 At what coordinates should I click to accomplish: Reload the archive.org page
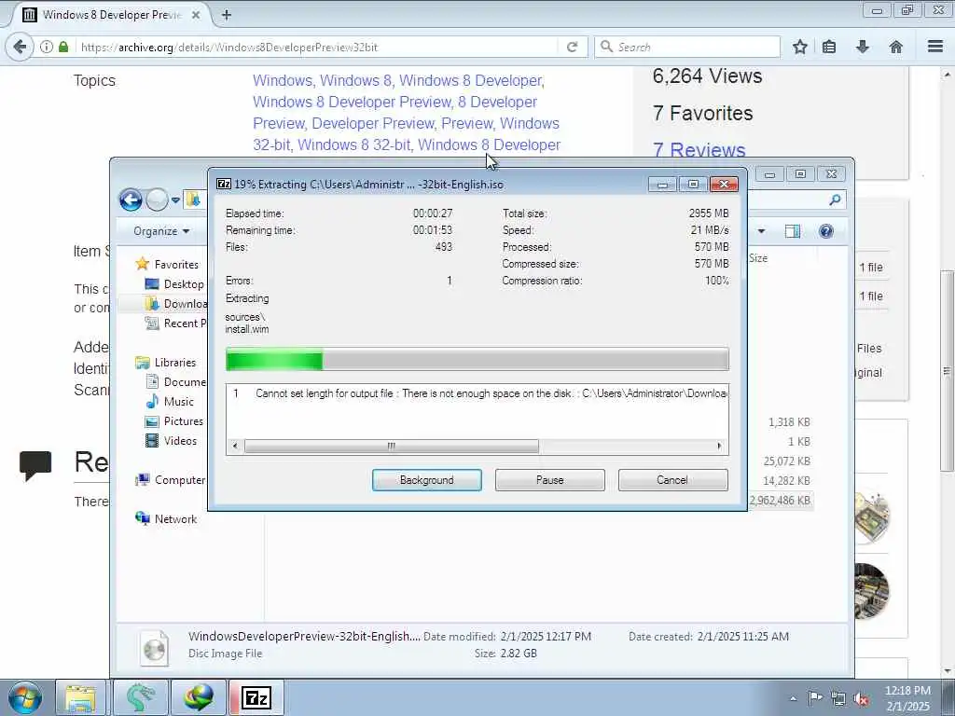click(x=572, y=47)
